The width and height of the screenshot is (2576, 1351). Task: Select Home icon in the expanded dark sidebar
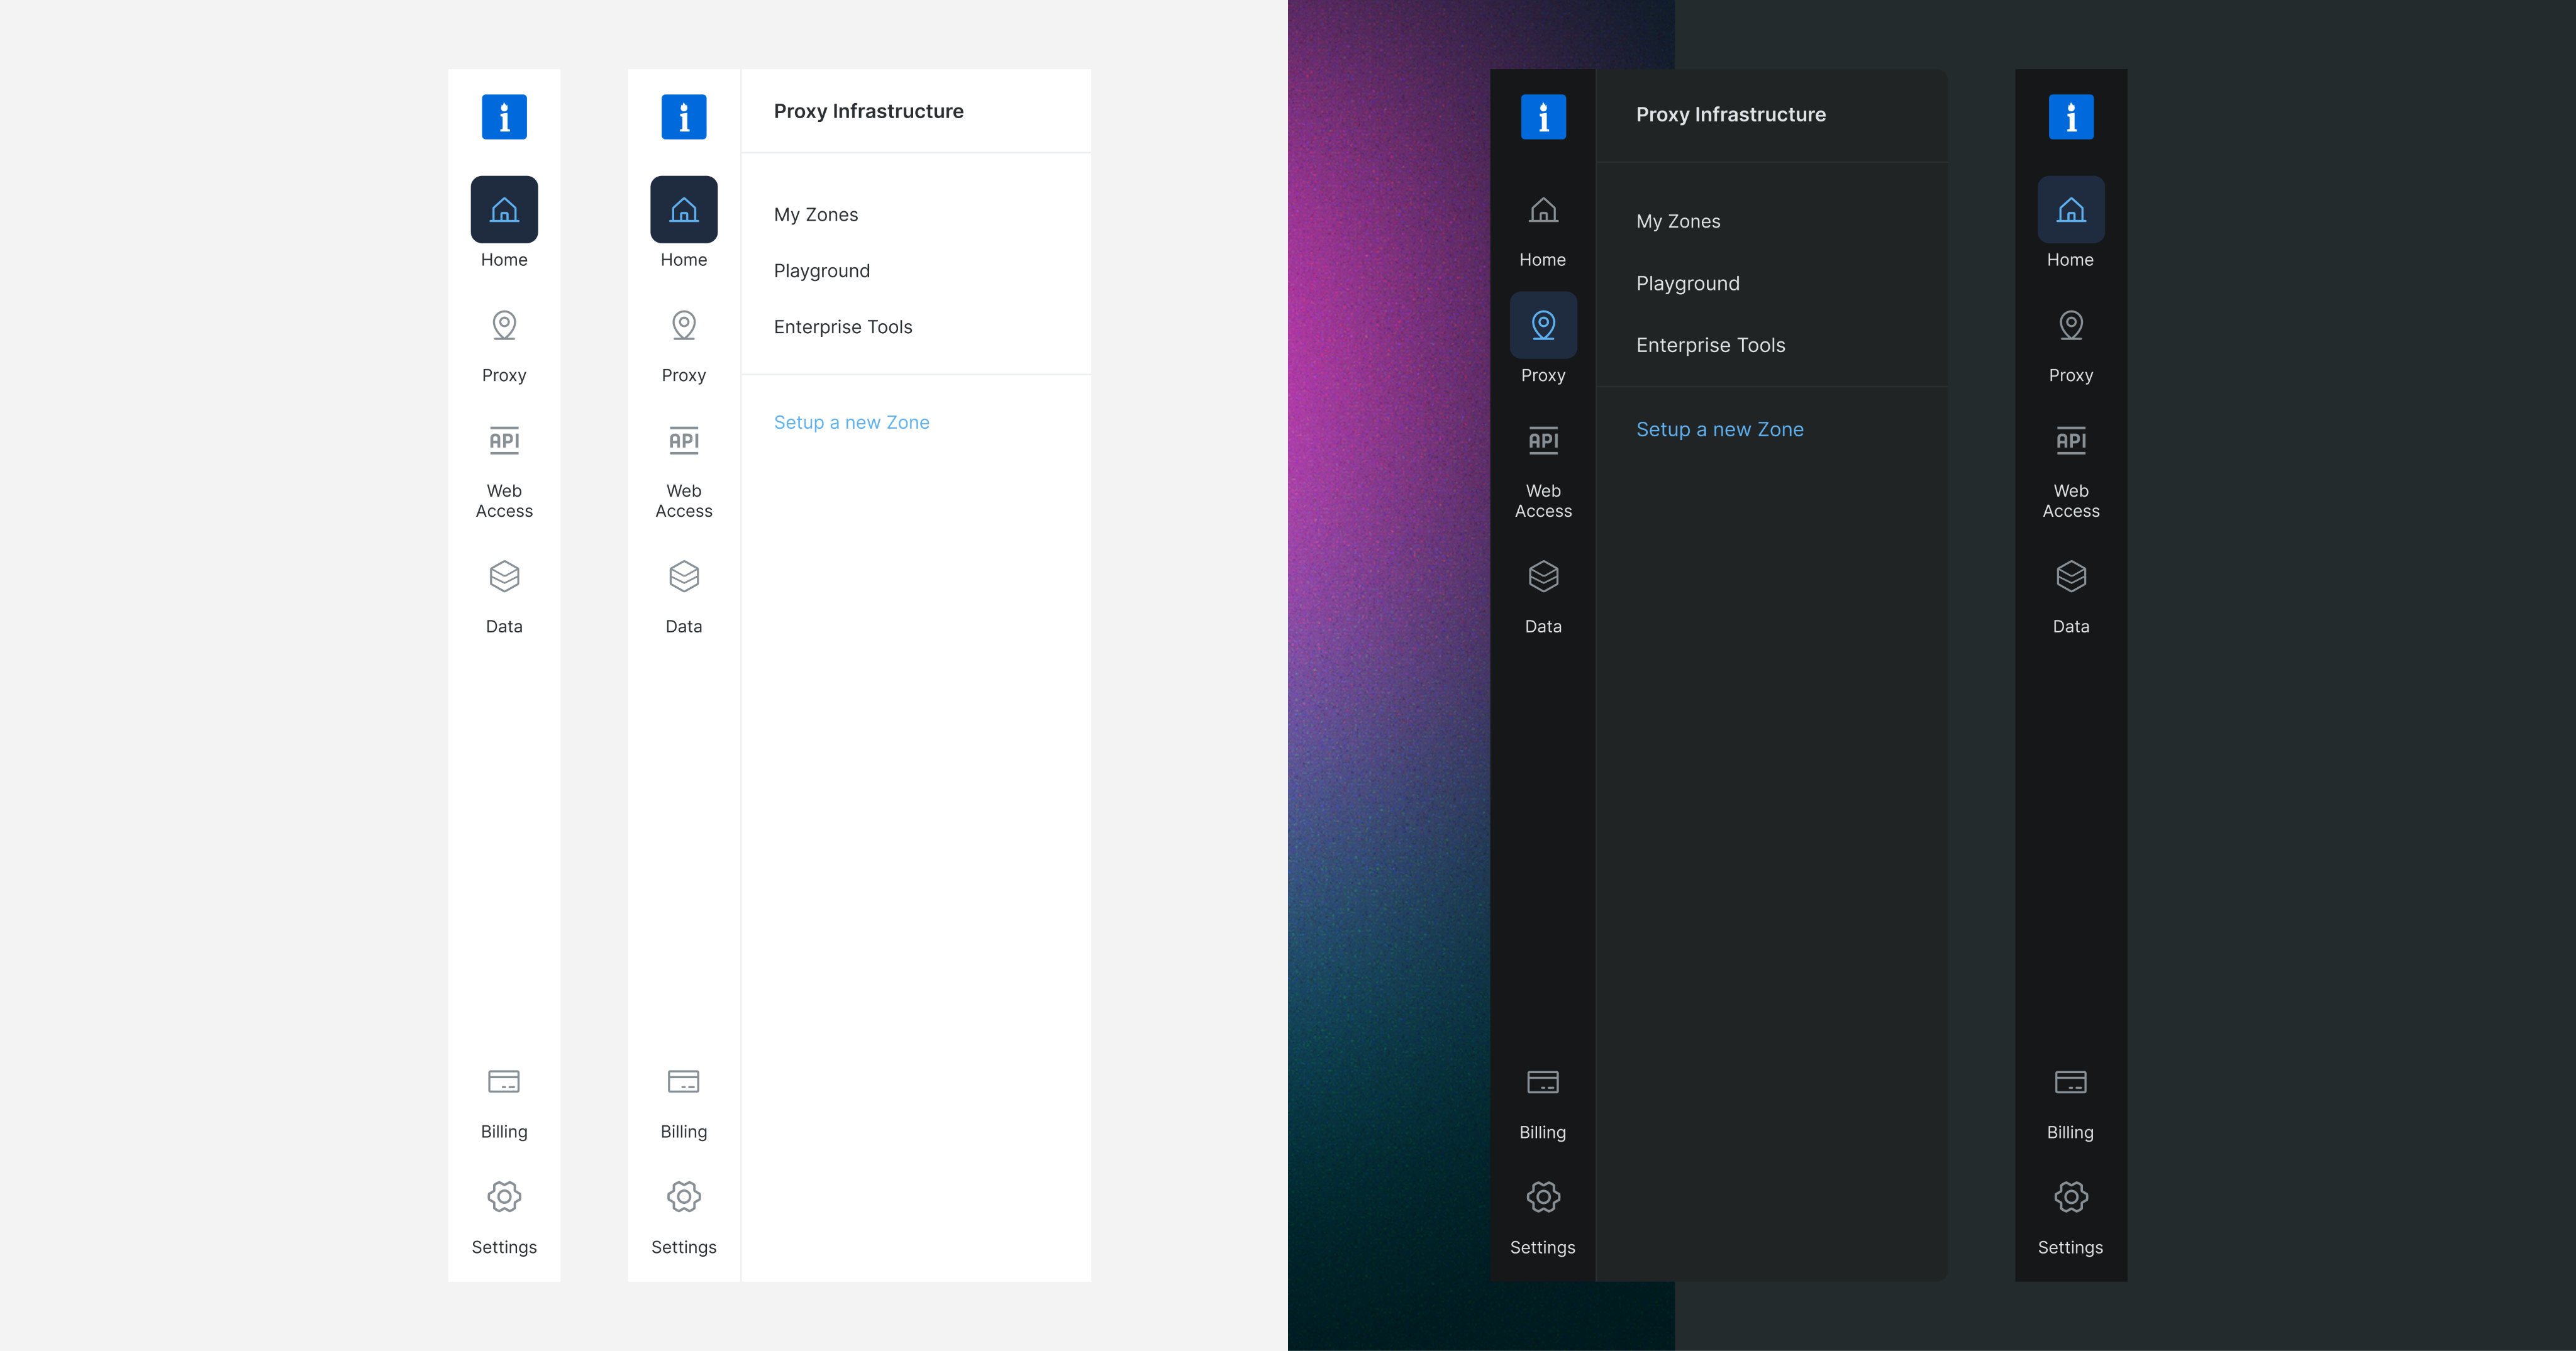pyautogui.click(x=1543, y=210)
